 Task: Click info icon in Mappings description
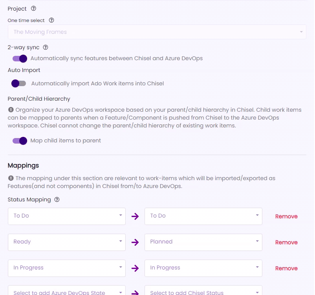(x=11, y=178)
